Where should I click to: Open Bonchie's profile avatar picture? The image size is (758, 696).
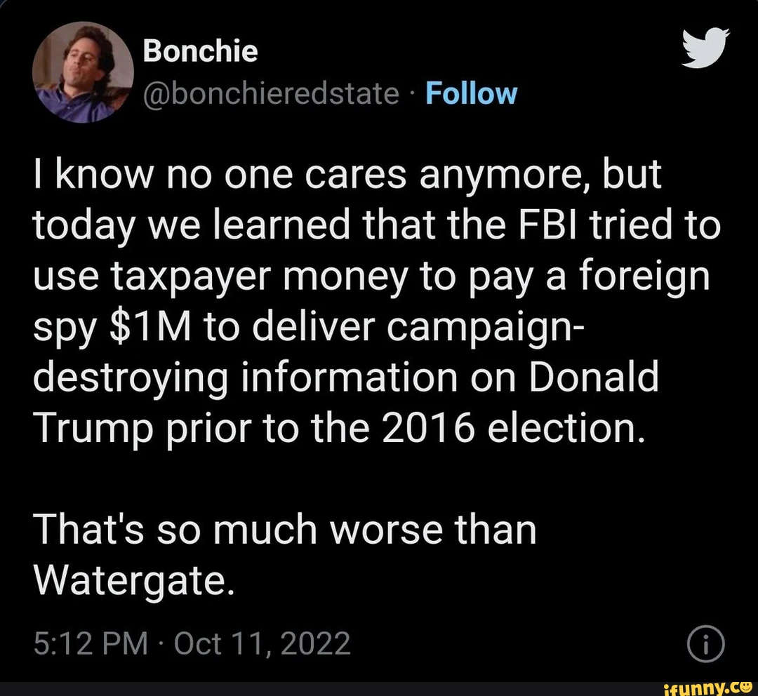click(x=83, y=72)
